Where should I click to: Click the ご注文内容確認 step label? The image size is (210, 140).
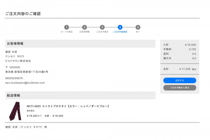(120, 32)
